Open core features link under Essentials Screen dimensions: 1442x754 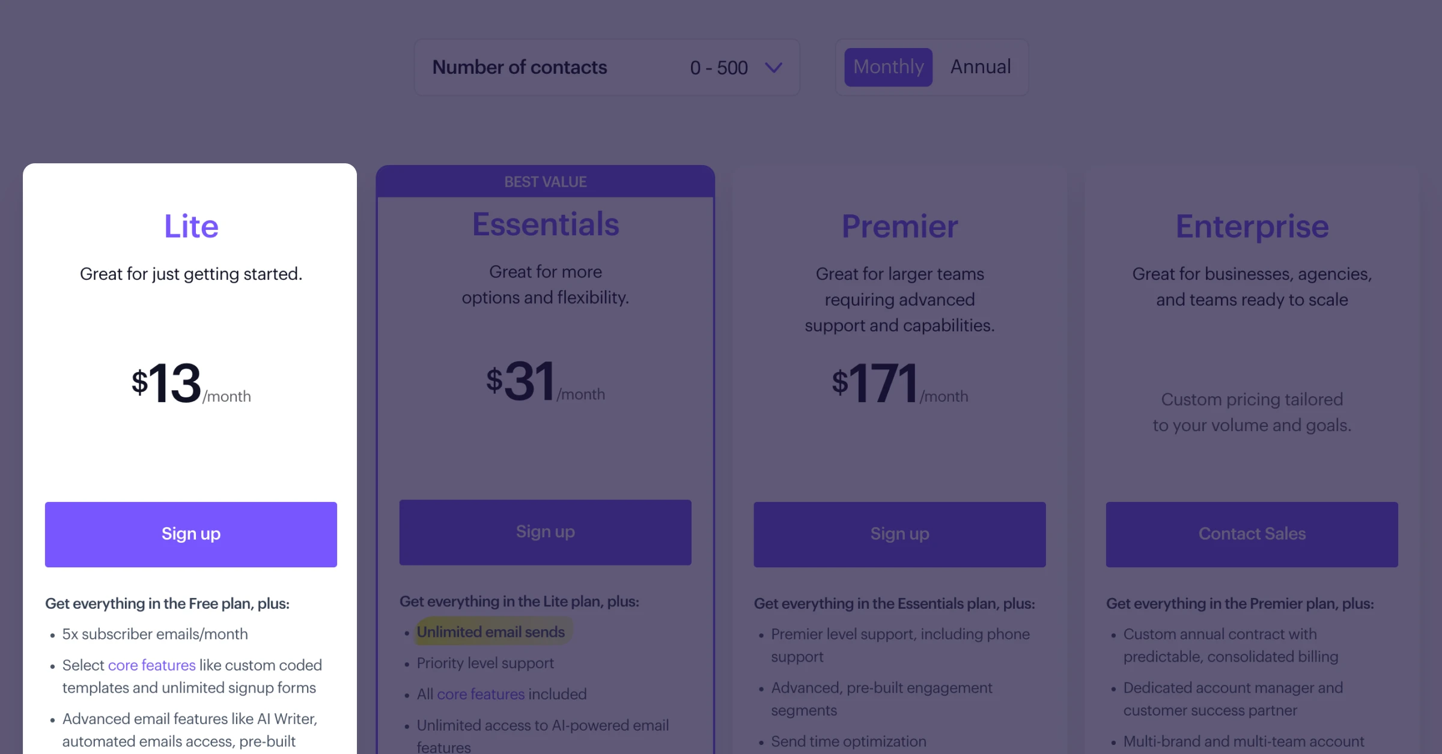[x=480, y=694]
